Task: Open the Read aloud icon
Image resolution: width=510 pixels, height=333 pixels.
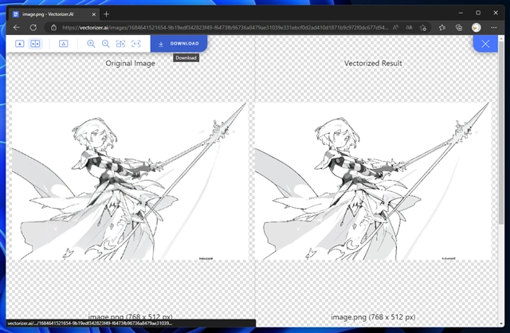Action: (395, 28)
